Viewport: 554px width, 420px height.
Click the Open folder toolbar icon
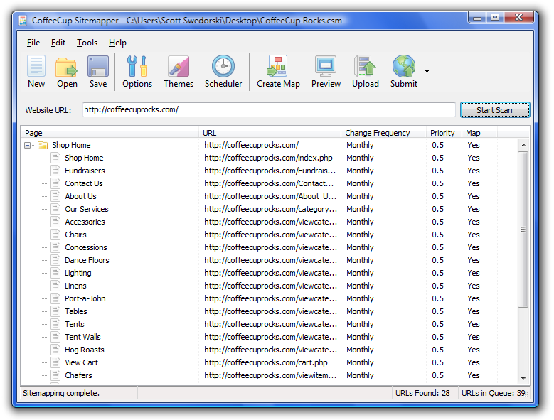tap(67, 66)
